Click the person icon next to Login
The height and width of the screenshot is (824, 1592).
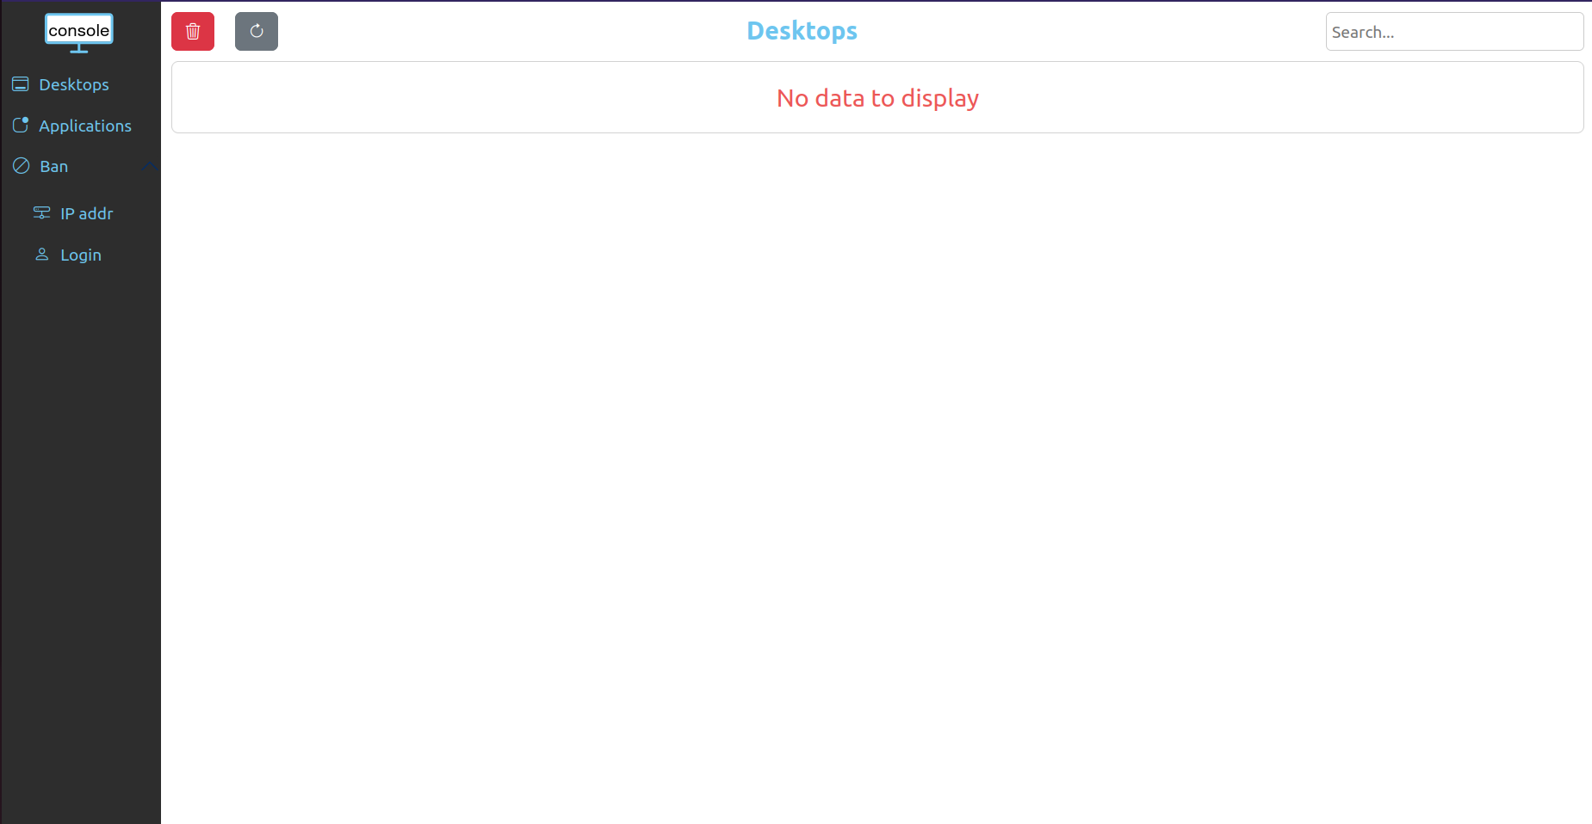pos(41,254)
